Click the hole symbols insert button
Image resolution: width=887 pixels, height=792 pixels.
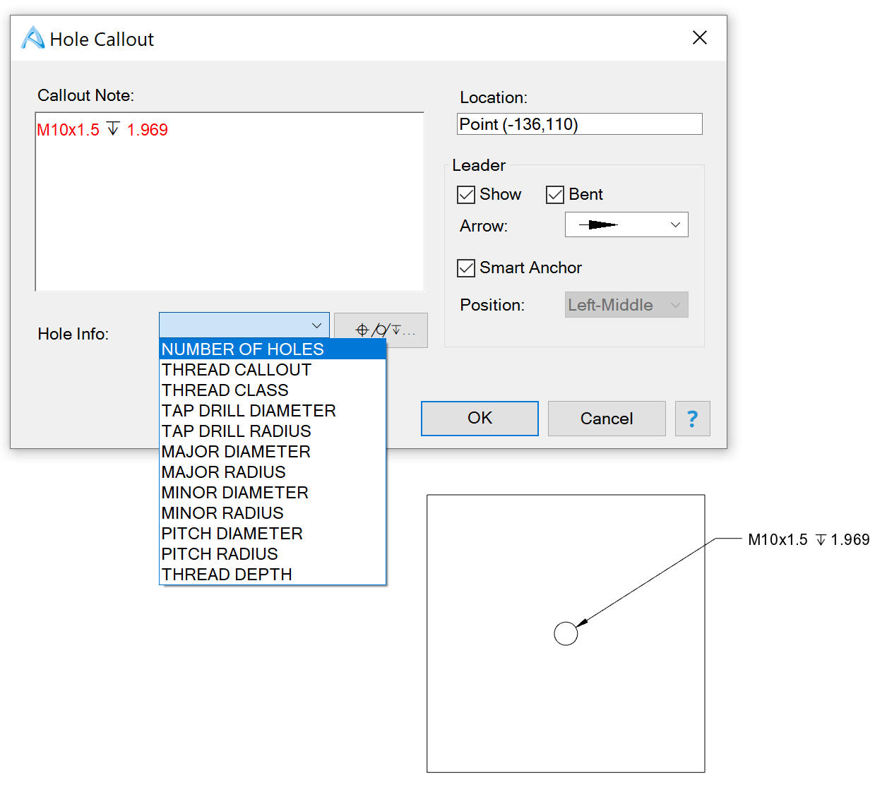point(381,330)
